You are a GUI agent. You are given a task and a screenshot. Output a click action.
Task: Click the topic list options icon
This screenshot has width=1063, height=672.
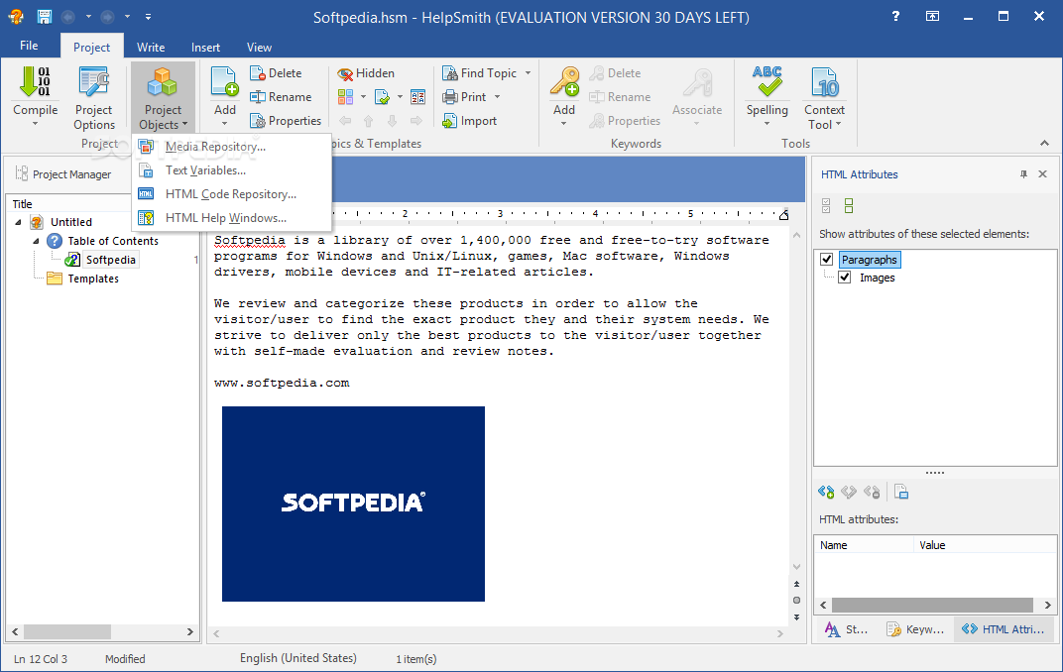pyautogui.click(x=417, y=97)
